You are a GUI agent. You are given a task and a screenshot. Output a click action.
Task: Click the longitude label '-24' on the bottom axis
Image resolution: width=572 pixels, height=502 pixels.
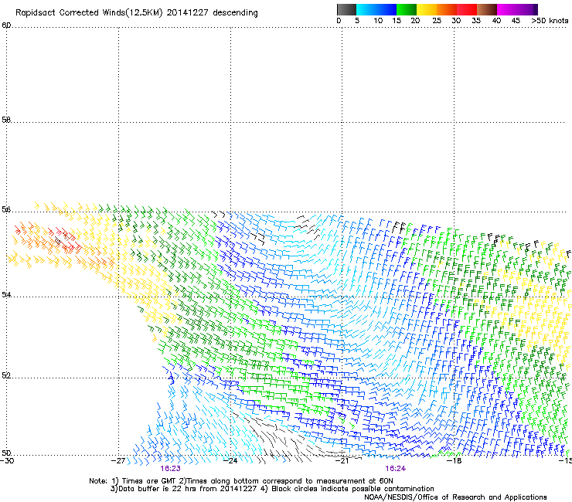[x=230, y=460]
